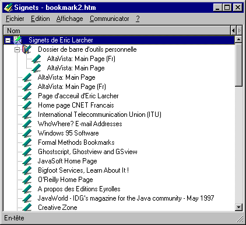Click the Nom column header
The width and height of the screenshot is (246, 225).
[x=117, y=31]
